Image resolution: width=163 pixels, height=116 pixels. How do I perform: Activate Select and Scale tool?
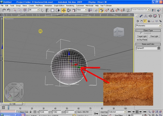(74, 10)
